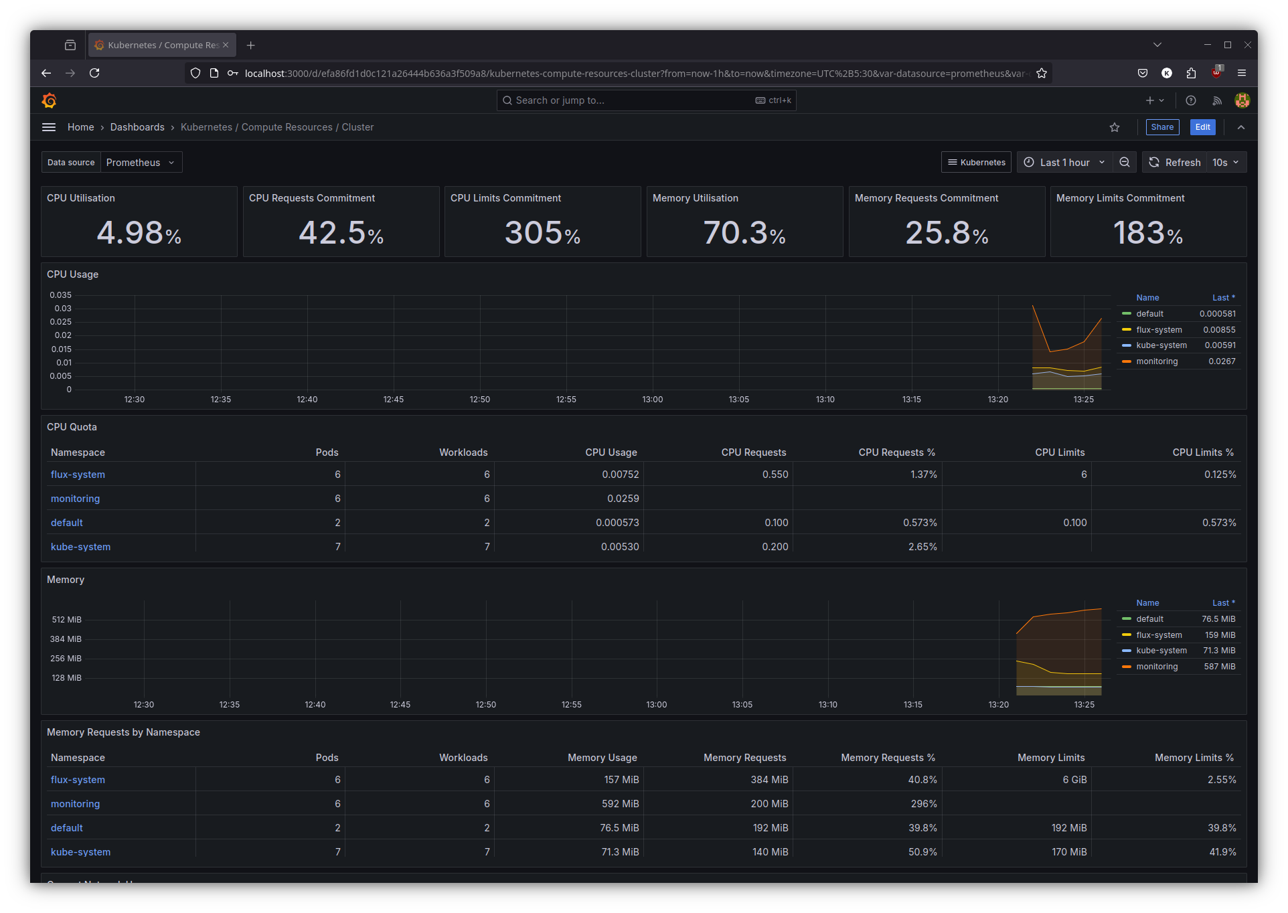This screenshot has width=1288, height=913.
Task: Open the news feed RSS icon
Action: coord(1217,100)
